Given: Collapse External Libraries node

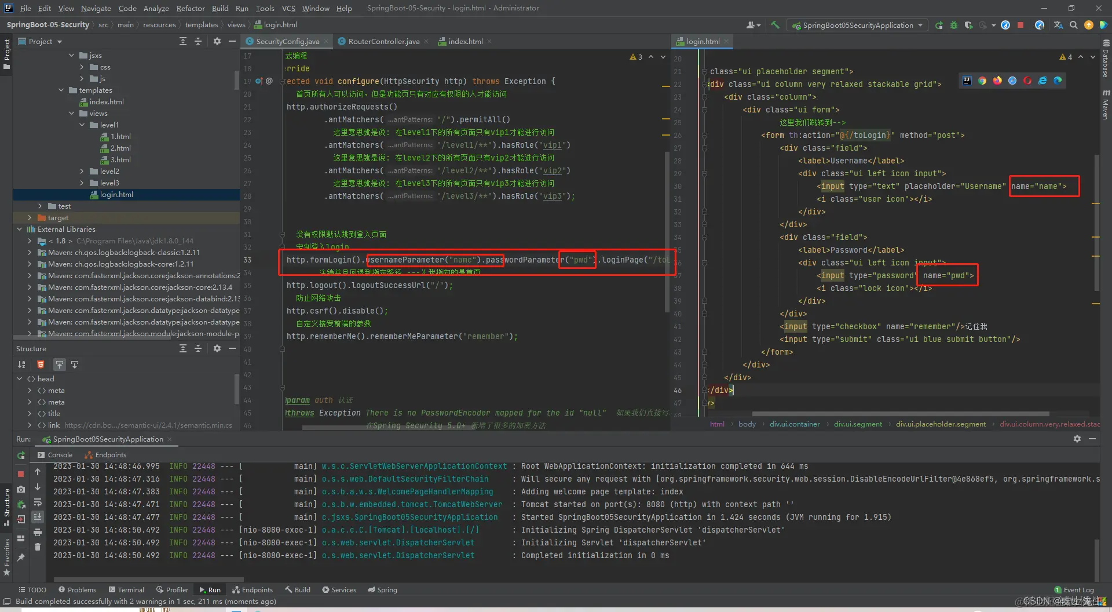Looking at the screenshot, I should point(20,229).
